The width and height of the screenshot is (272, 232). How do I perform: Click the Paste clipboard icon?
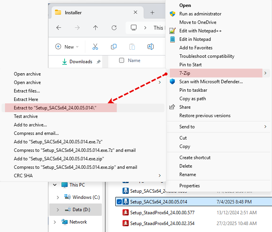[132, 47]
